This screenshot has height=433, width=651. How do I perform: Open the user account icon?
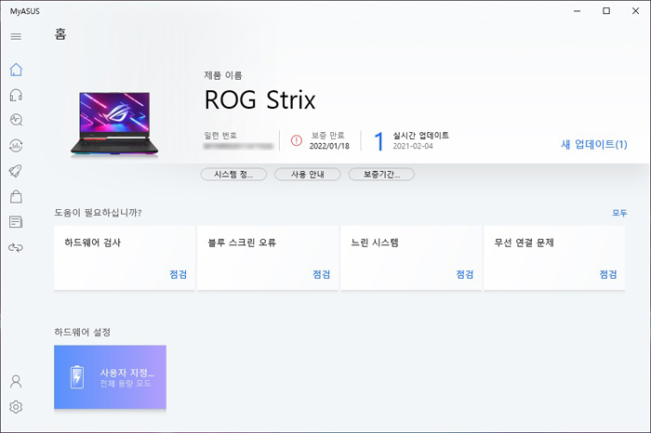point(16,381)
